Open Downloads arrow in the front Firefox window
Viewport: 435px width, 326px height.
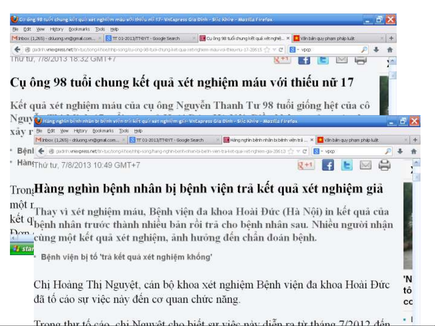[x=400, y=151]
